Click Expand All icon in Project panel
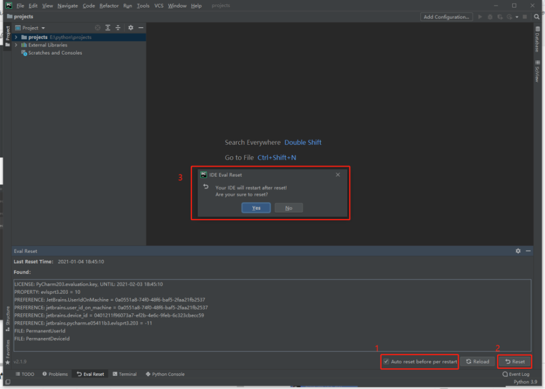545x389 pixels. (108, 28)
